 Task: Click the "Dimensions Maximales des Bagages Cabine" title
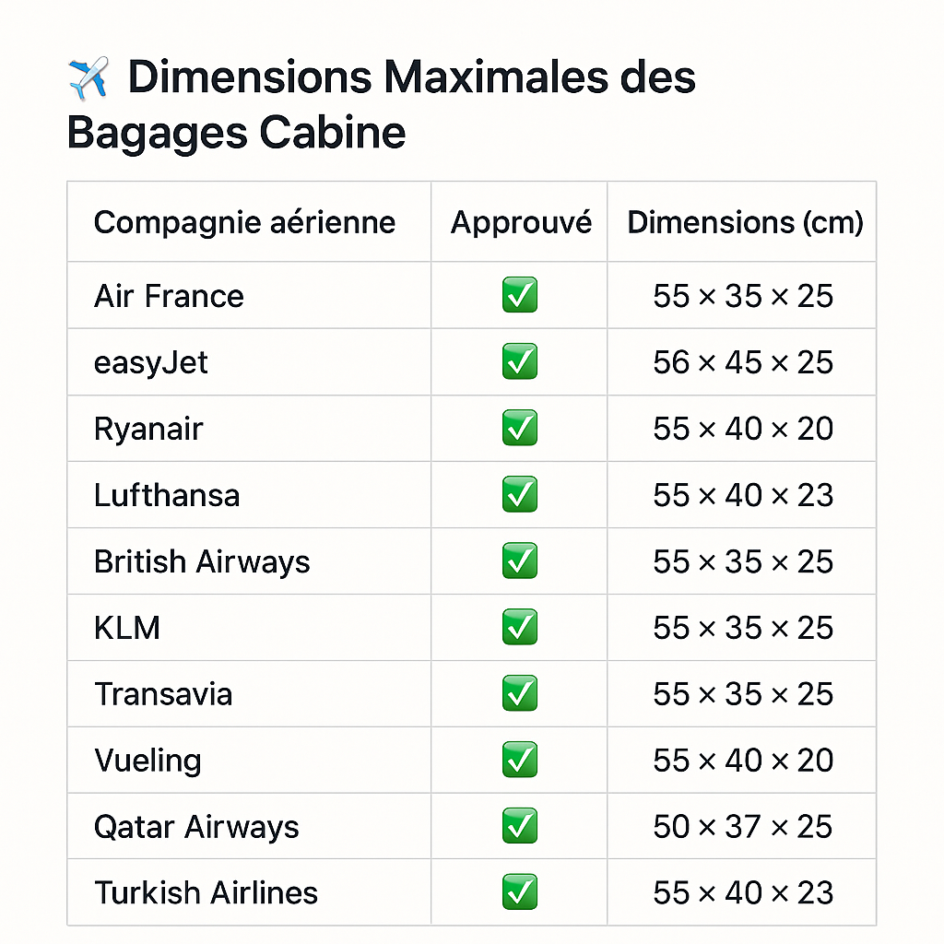381,105
